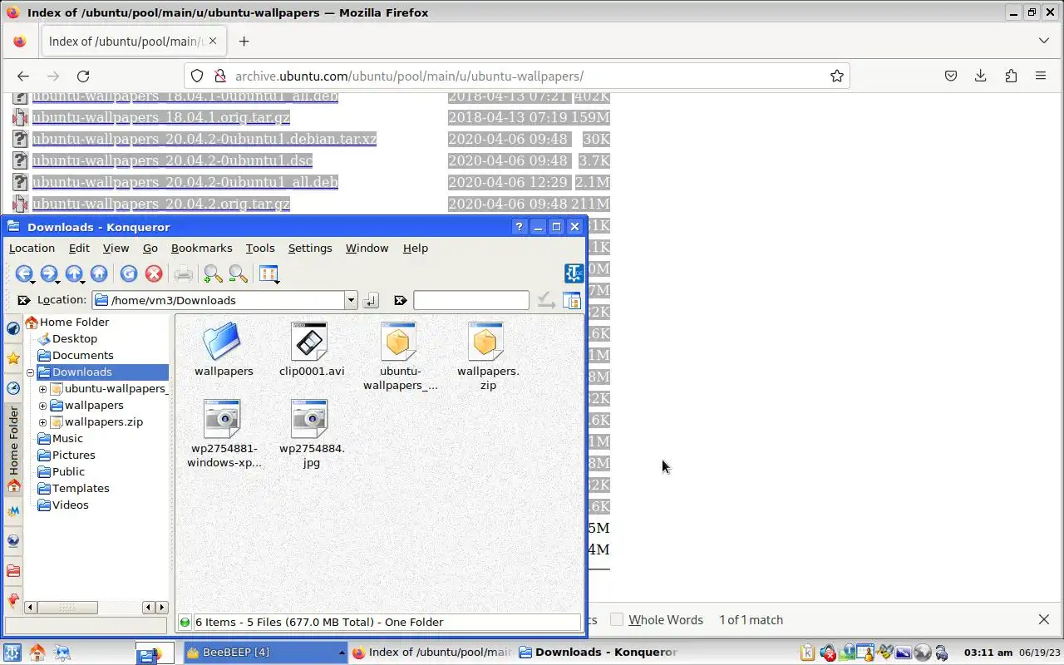
Task: Click the Firefox Back button
Action: point(23,76)
